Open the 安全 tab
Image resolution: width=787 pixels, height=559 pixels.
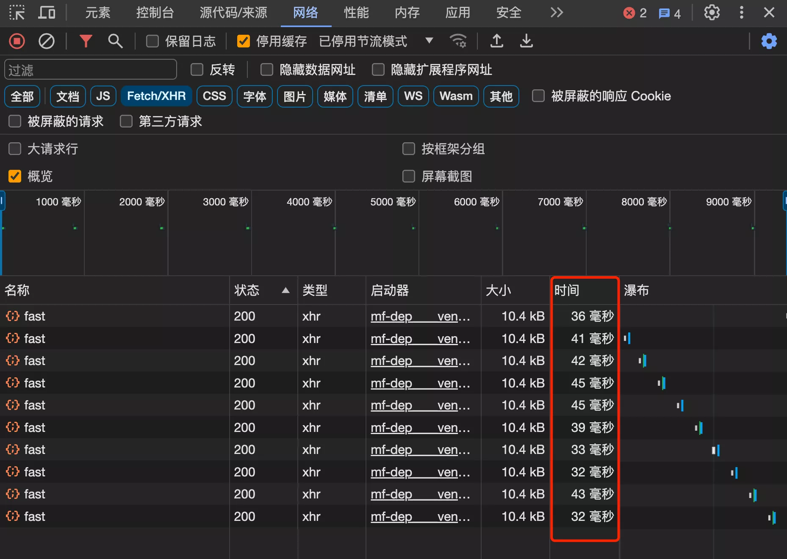pos(509,13)
